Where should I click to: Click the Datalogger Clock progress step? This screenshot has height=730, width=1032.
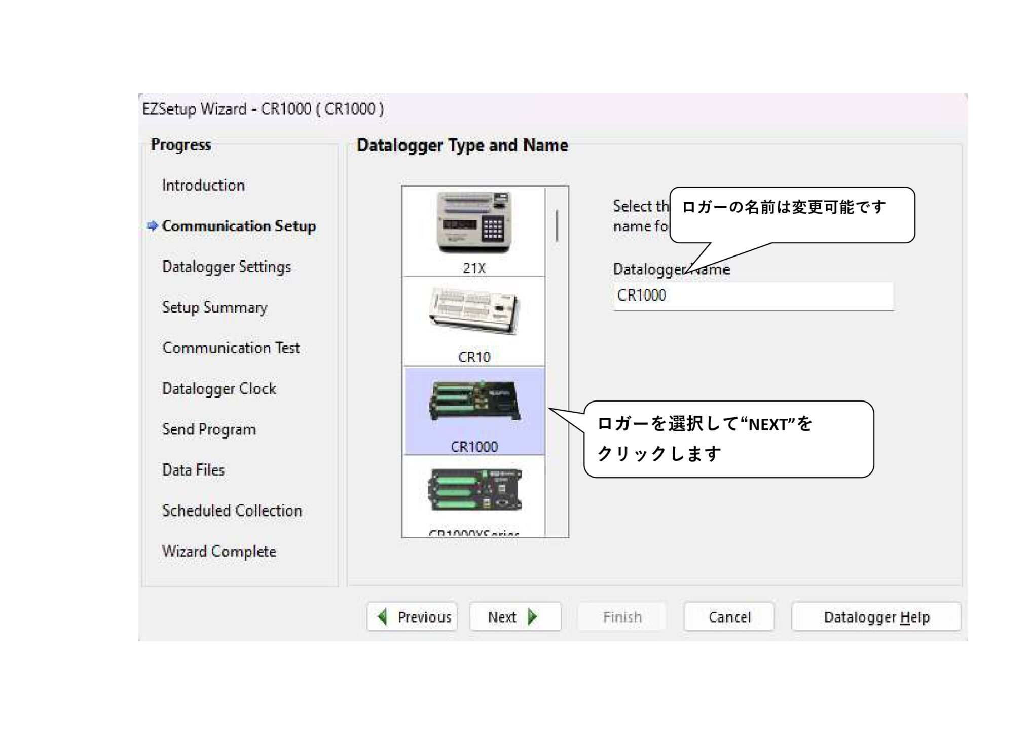pos(219,389)
